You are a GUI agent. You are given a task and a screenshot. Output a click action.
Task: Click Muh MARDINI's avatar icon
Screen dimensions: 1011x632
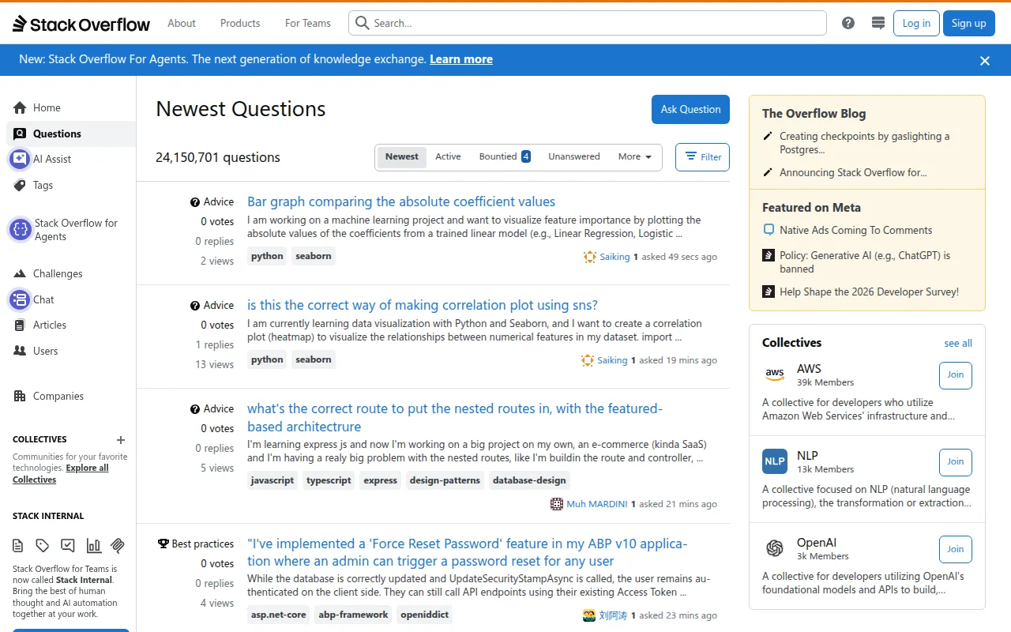[x=557, y=504]
